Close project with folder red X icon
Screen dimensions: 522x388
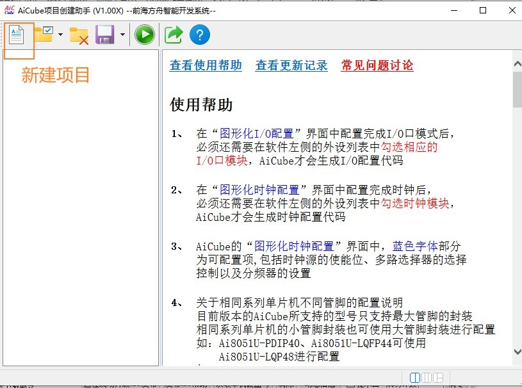click(79, 35)
